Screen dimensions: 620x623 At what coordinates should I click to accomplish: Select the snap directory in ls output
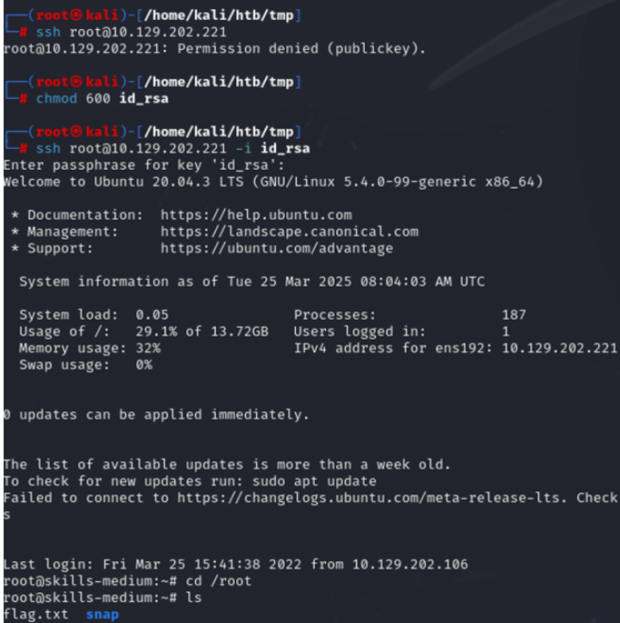(x=102, y=614)
